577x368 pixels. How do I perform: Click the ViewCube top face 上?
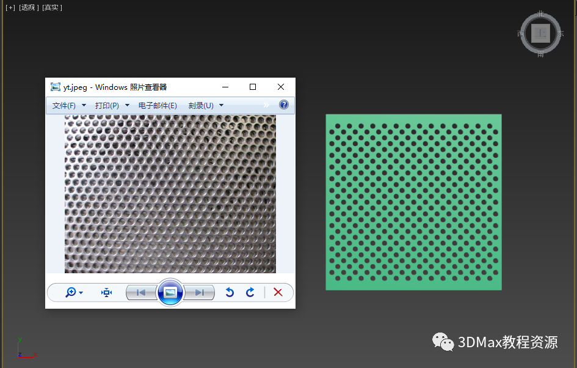coord(540,34)
